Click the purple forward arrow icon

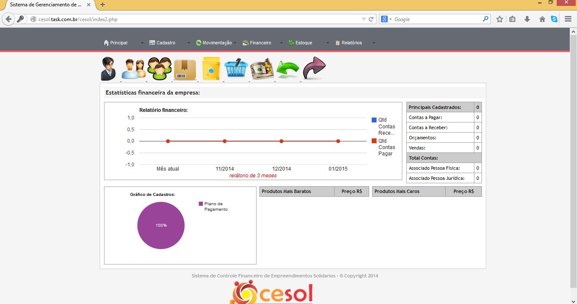click(314, 68)
